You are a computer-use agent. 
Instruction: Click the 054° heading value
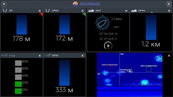pyautogui.click(x=117, y=27)
